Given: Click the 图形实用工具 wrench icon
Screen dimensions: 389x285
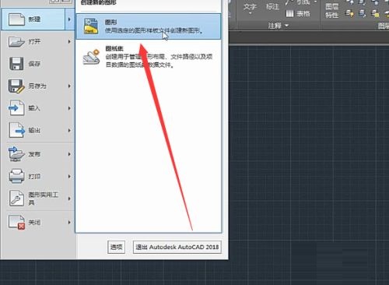Looking at the screenshot, I should (16, 198).
